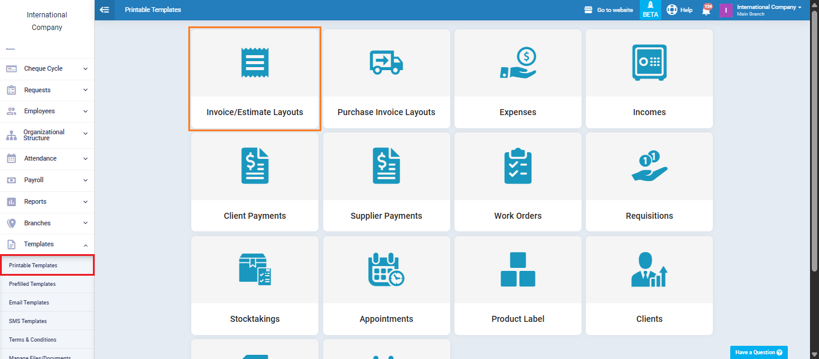The width and height of the screenshot is (819, 359).
Task: Click the Help link in header
Action: pyautogui.click(x=680, y=10)
